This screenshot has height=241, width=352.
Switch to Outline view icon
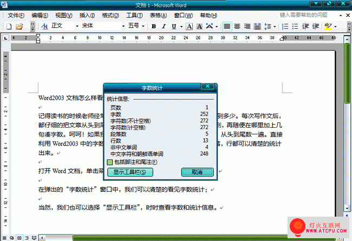(27, 238)
